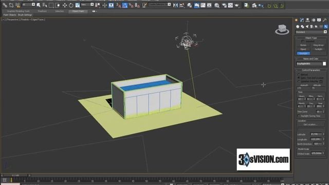Click the object color swatch
The height and width of the screenshot is (185, 329).
[x=324, y=64]
